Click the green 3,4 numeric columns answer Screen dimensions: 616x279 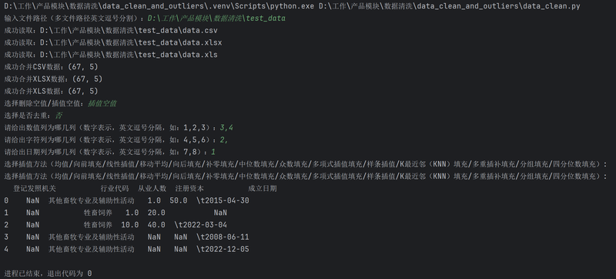[x=226, y=128]
